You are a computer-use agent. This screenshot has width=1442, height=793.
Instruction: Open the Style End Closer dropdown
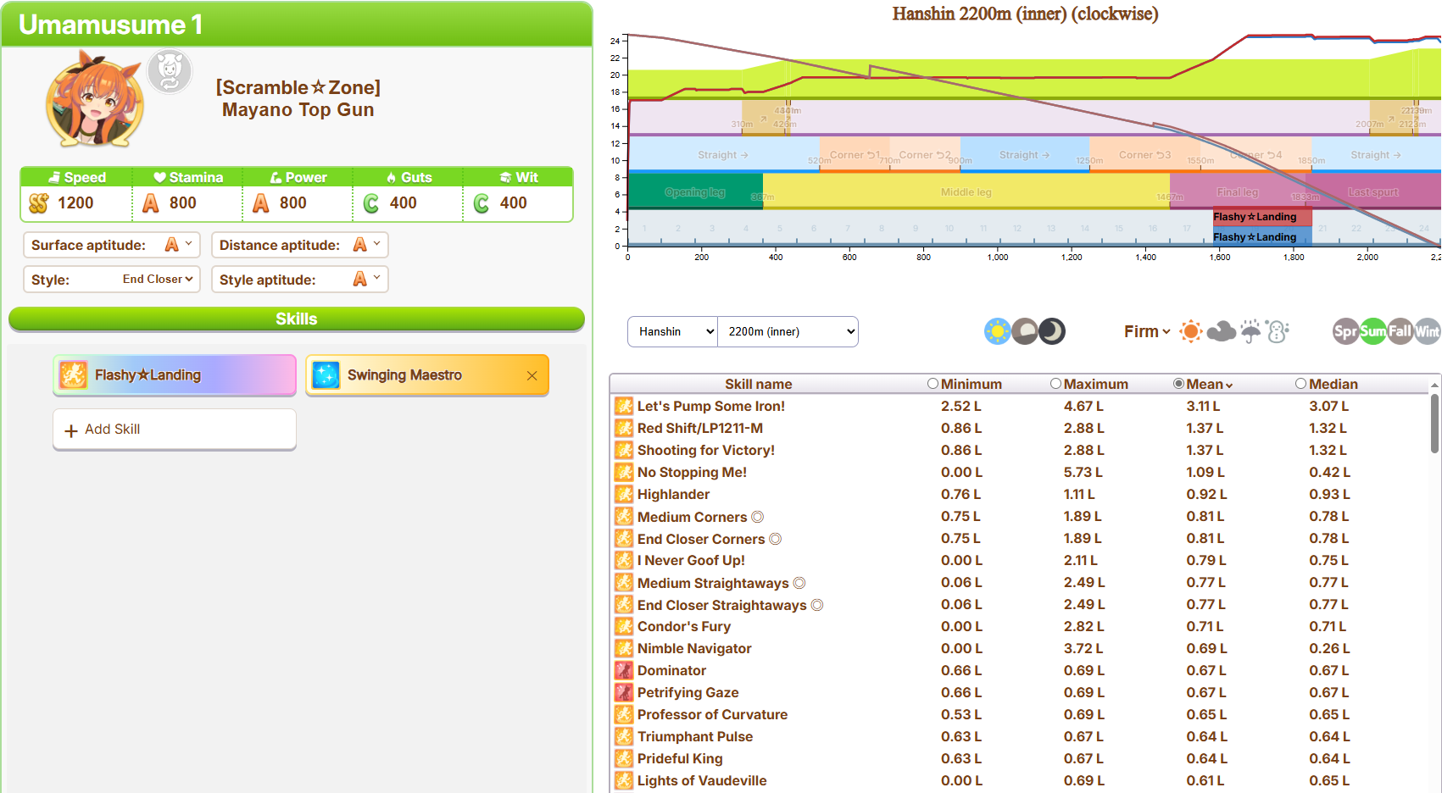point(157,280)
